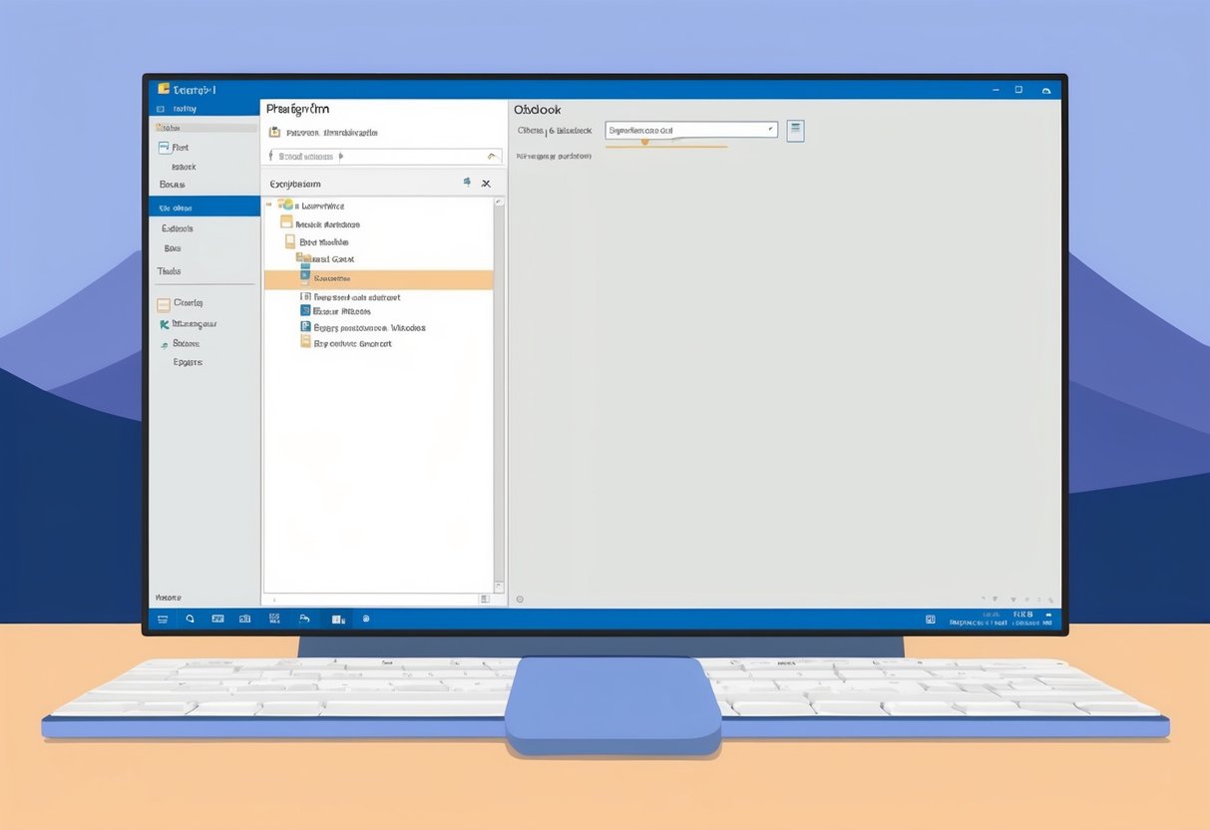Launch the Windows Start menu

pyautogui.click(x=163, y=619)
